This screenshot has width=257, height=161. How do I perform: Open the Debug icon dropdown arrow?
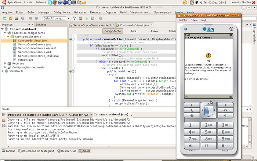coord(96,18)
